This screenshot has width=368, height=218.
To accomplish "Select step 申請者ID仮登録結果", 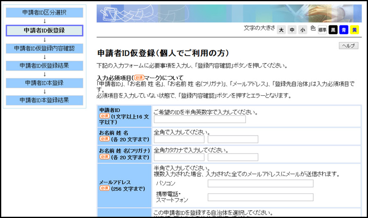I will (44, 66).
